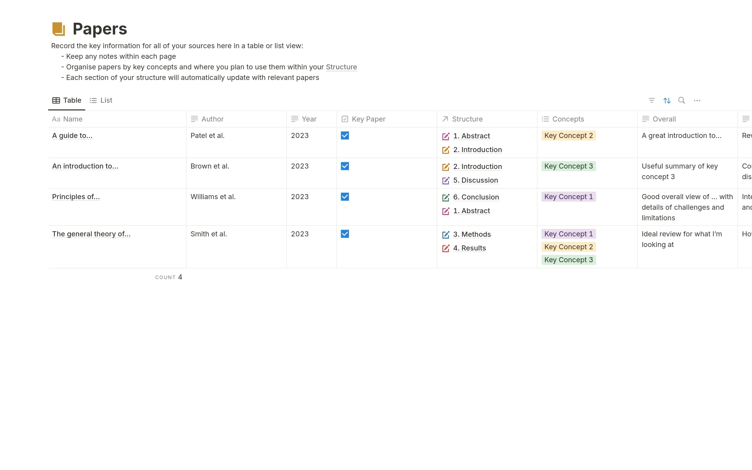Open the COUNT calculation dropdown
This screenshot has width=752, height=470.
[x=169, y=277]
